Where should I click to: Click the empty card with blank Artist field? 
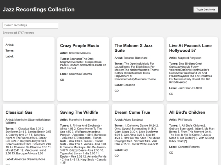pos(29,69)
